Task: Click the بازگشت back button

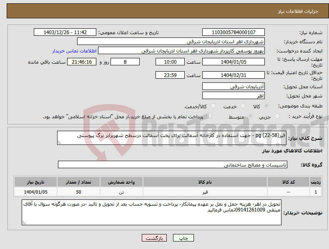Action: tap(154, 238)
